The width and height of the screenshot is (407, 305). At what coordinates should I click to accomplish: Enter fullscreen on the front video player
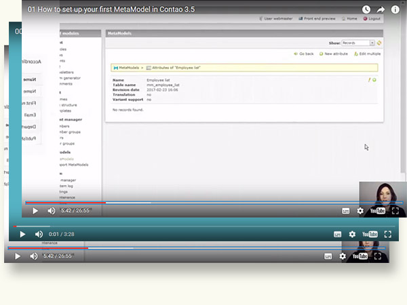395,211
